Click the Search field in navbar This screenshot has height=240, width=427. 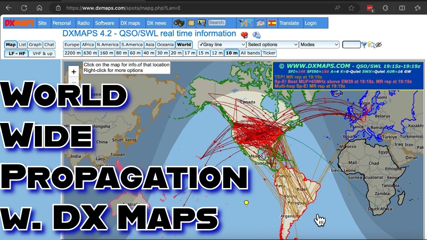click(217, 23)
